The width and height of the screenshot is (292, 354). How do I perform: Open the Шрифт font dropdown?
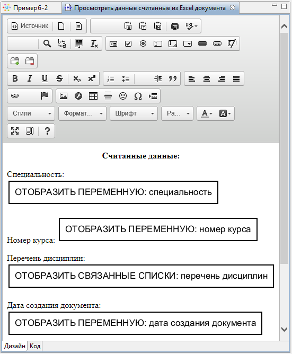point(134,113)
